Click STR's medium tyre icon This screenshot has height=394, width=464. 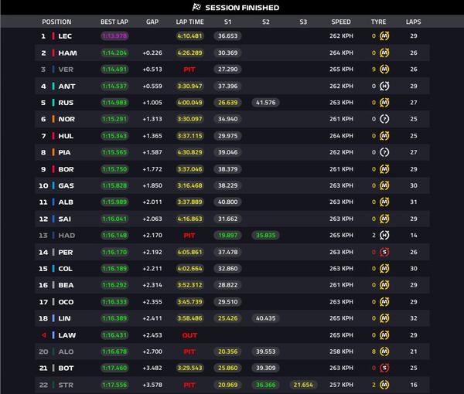(384, 385)
